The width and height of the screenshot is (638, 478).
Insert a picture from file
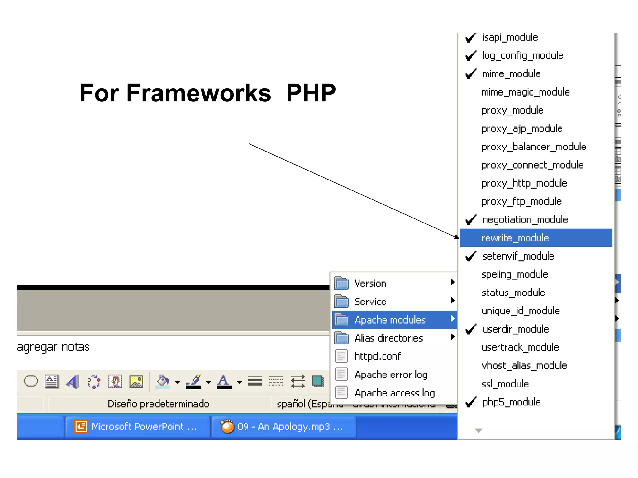point(136,382)
